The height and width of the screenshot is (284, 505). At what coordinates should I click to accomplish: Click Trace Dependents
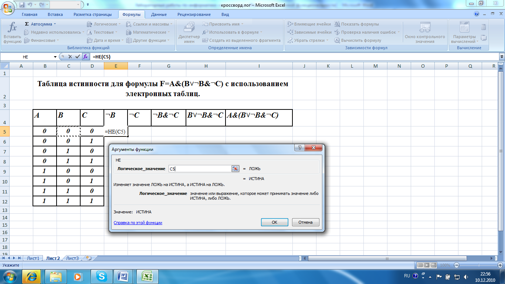[309, 32]
